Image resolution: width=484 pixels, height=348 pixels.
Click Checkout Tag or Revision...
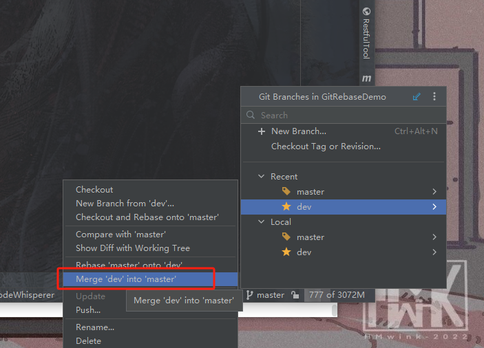tap(326, 146)
